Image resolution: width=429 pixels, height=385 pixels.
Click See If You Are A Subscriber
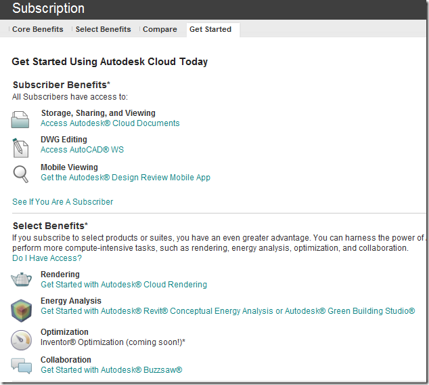63,202
